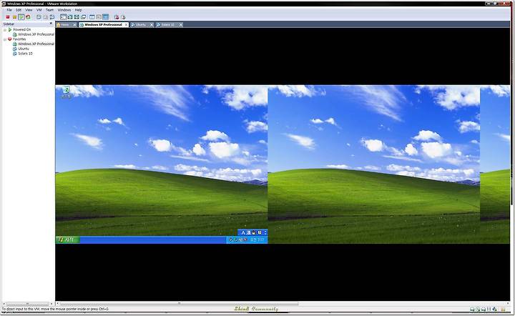
Task: Open the Team menu
Action: point(49,10)
